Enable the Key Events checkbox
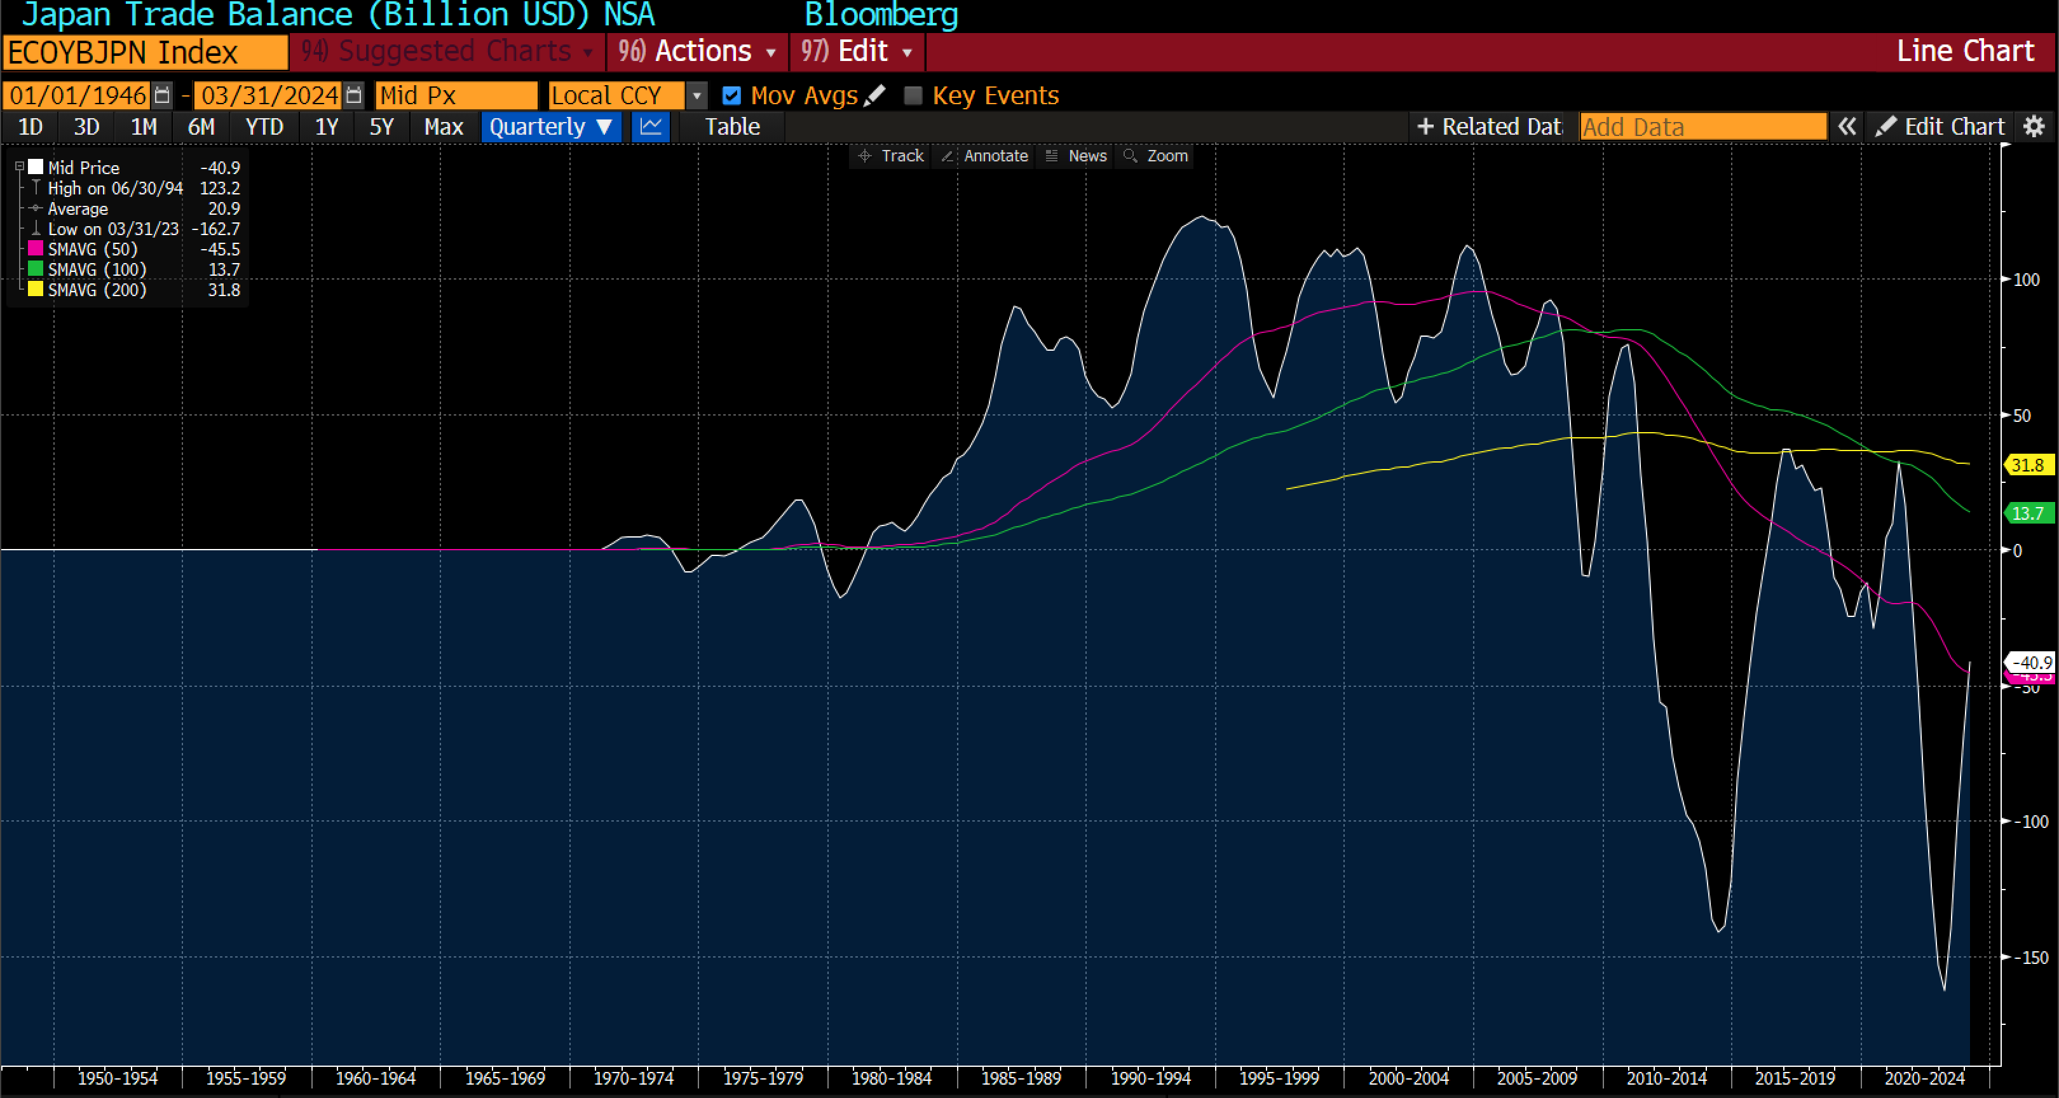The width and height of the screenshot is (2059, 1098). pos(913,96)
